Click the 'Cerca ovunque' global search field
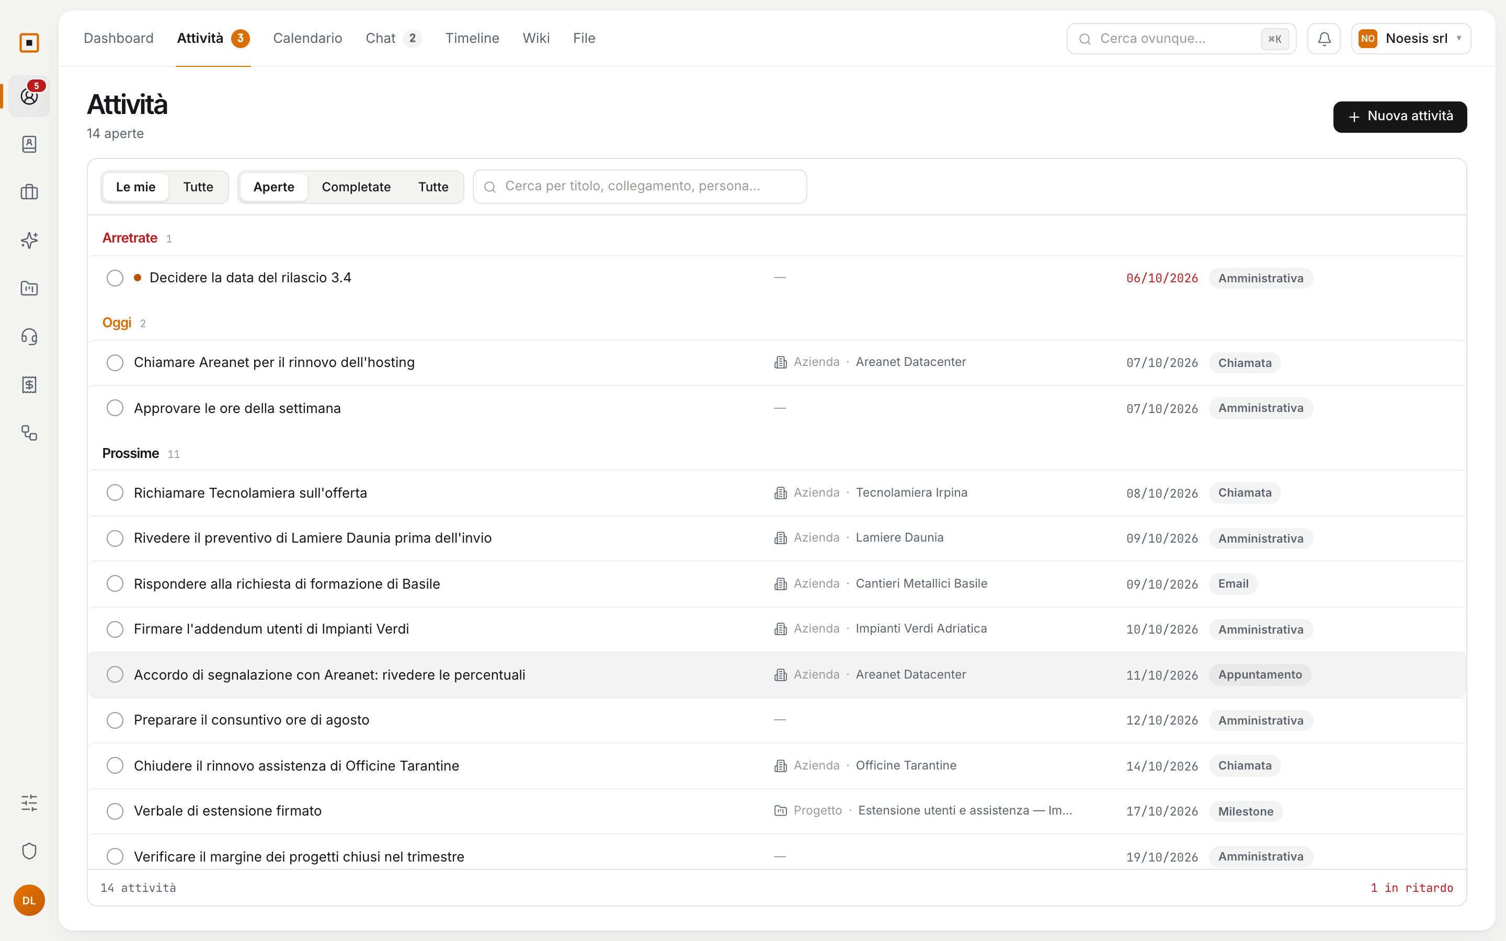This screenshot has height=941, width=1506. (1181, 39)
